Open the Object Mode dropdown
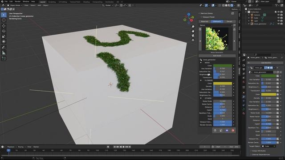The height and width of the screenshot is (160, 285). pos(15,5)
